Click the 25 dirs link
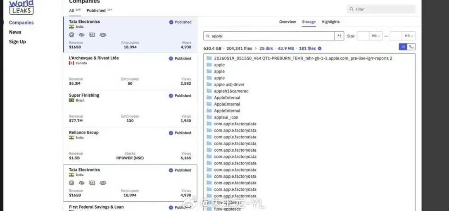The image size is (449, 211). 266,49
